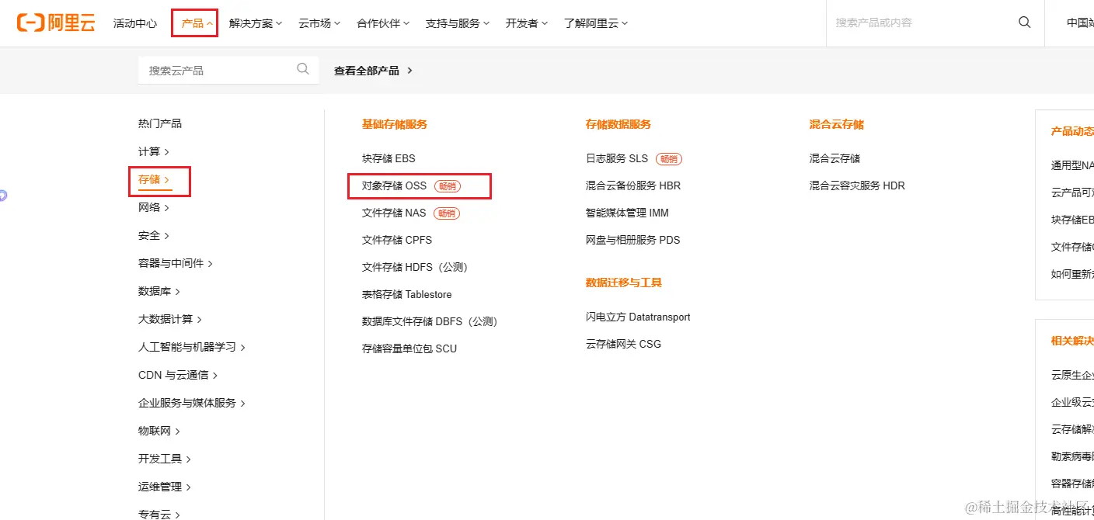Click the 混合云存储 orange heading

(x=837, y=124)
